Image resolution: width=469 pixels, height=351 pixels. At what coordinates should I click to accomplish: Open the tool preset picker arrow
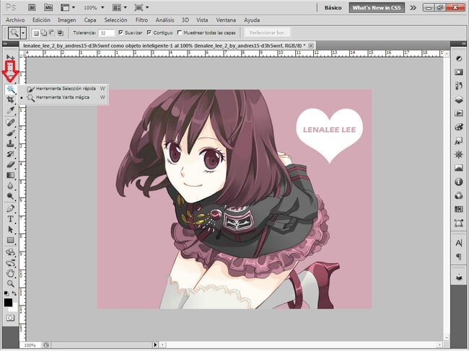(23, 33)
